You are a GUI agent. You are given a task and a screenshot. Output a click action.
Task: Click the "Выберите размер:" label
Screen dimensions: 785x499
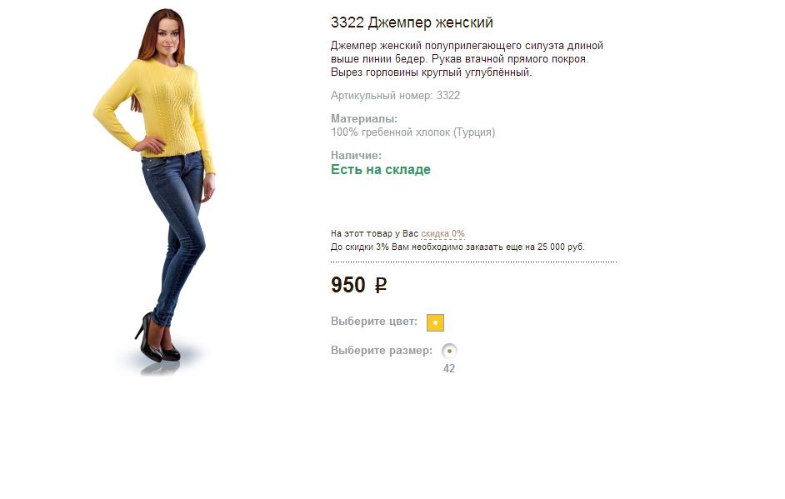[382, 351]
